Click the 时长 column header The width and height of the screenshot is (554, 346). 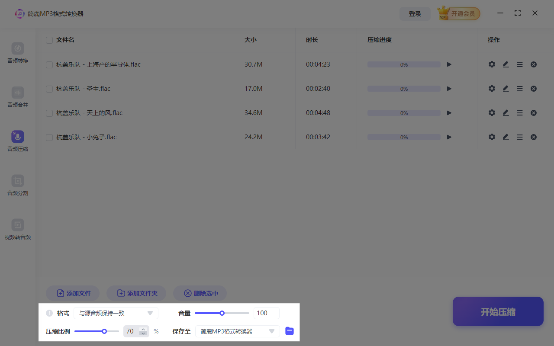[312, 40]
